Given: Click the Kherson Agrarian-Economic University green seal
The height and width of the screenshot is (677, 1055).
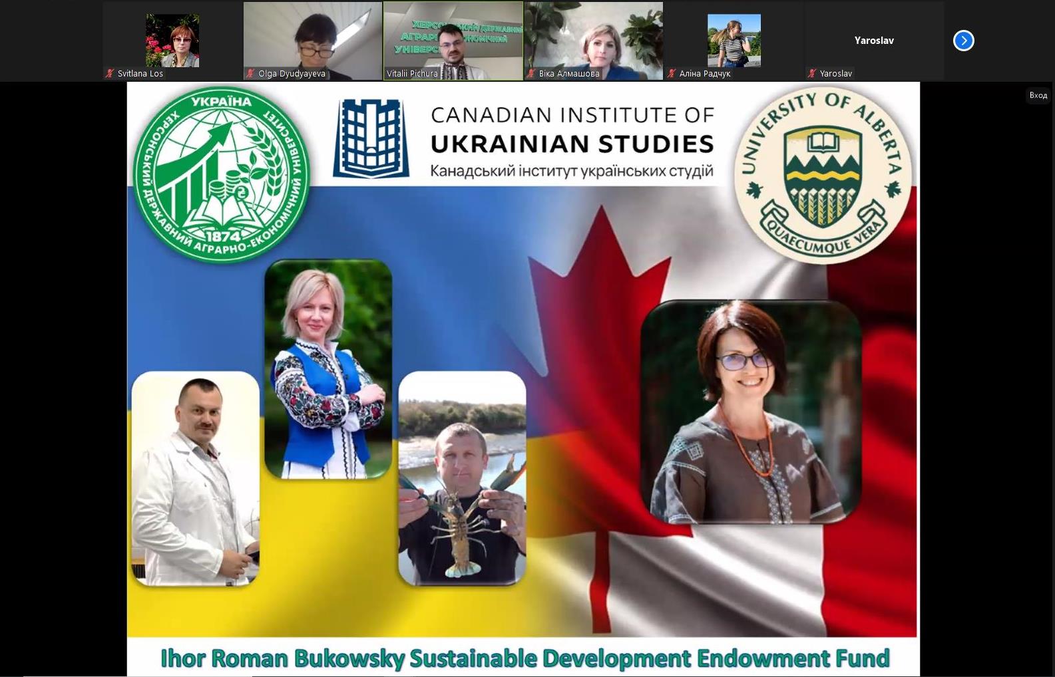Looking at the screenshot, I should click(221, 175).
